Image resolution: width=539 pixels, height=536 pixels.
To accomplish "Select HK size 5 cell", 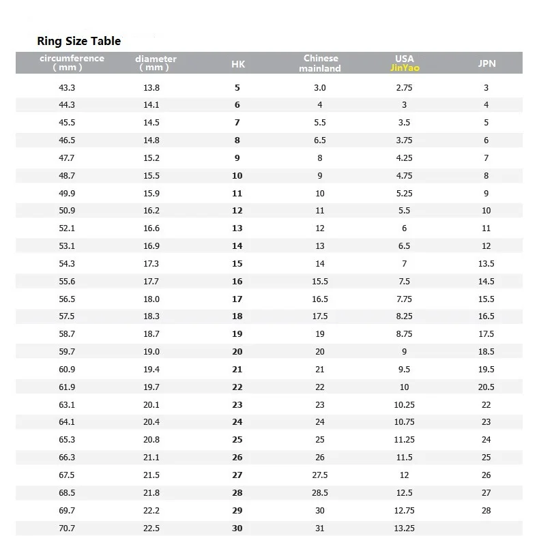I will pyautogui.click(x=237, y=87).
